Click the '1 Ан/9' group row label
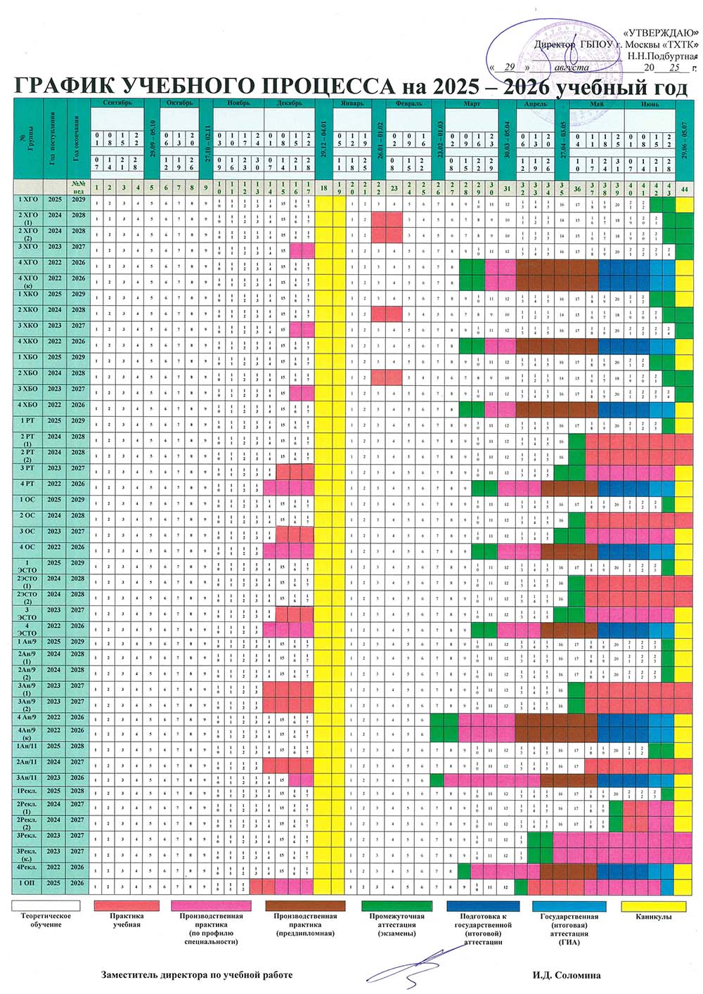The image size is (703, 994). [x=28, y=642]
